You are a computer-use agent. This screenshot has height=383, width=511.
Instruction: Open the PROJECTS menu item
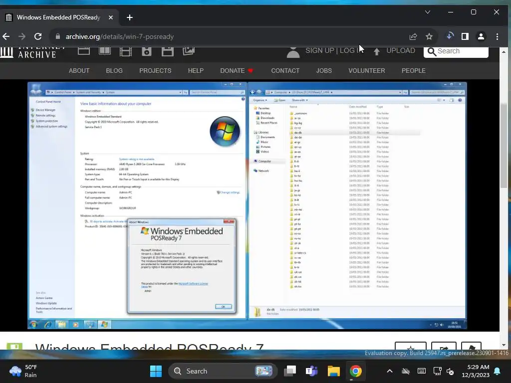pos(155,71)
